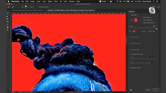
Task: Open the red overlay Color swatch
Action: tap(134, 31)
